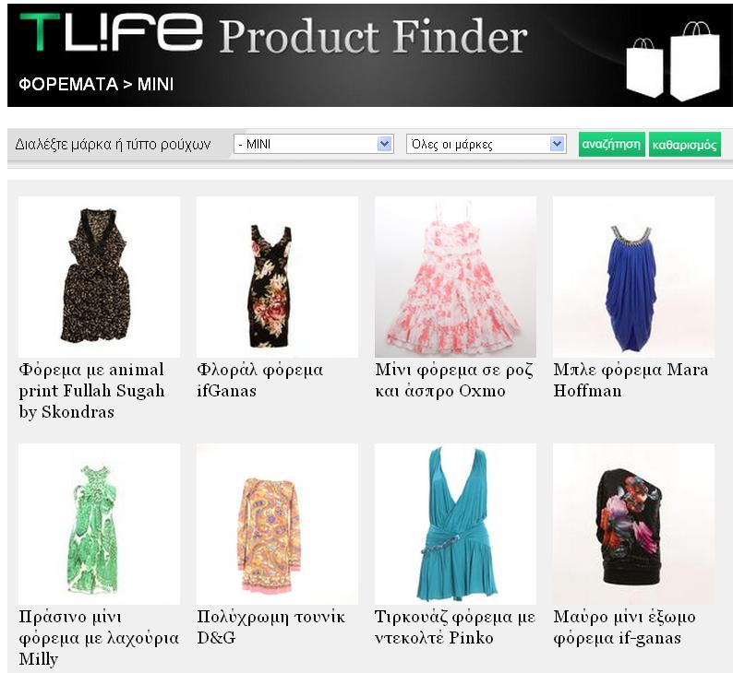Open the MINI clothing type dropdown
The height and width of the screenshot is (673, 733).
tap(313, 144)
